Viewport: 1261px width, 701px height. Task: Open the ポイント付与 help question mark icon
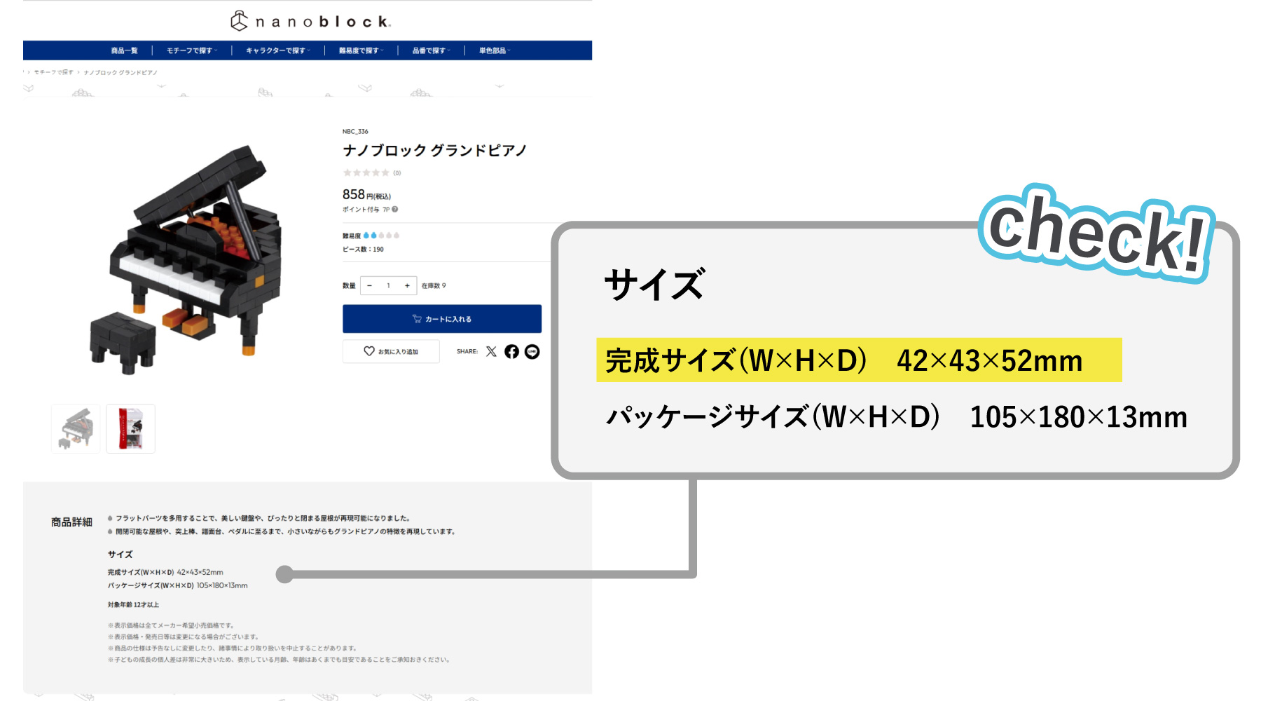pos(394,210)
